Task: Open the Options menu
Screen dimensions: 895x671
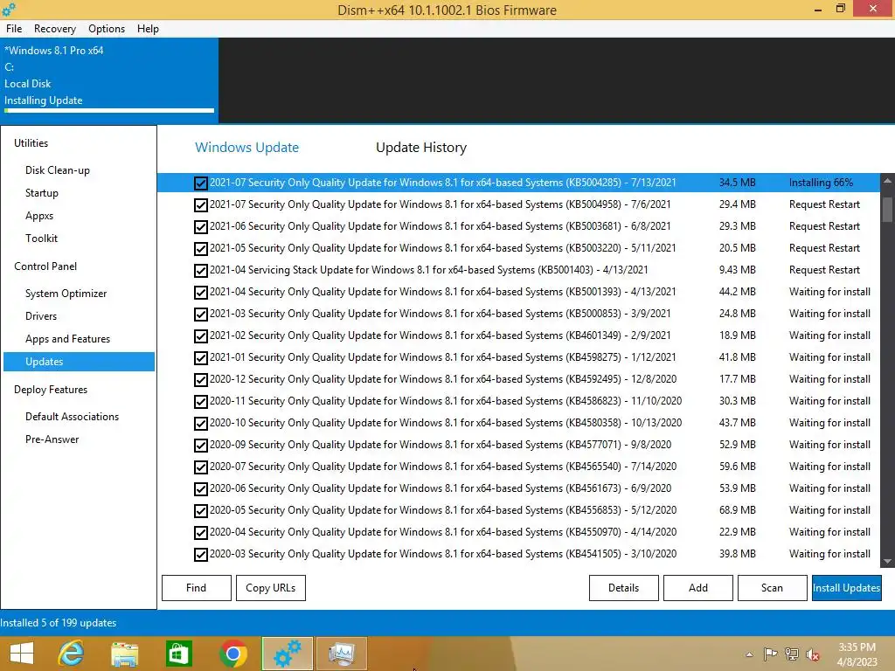Action: point(106,29)
